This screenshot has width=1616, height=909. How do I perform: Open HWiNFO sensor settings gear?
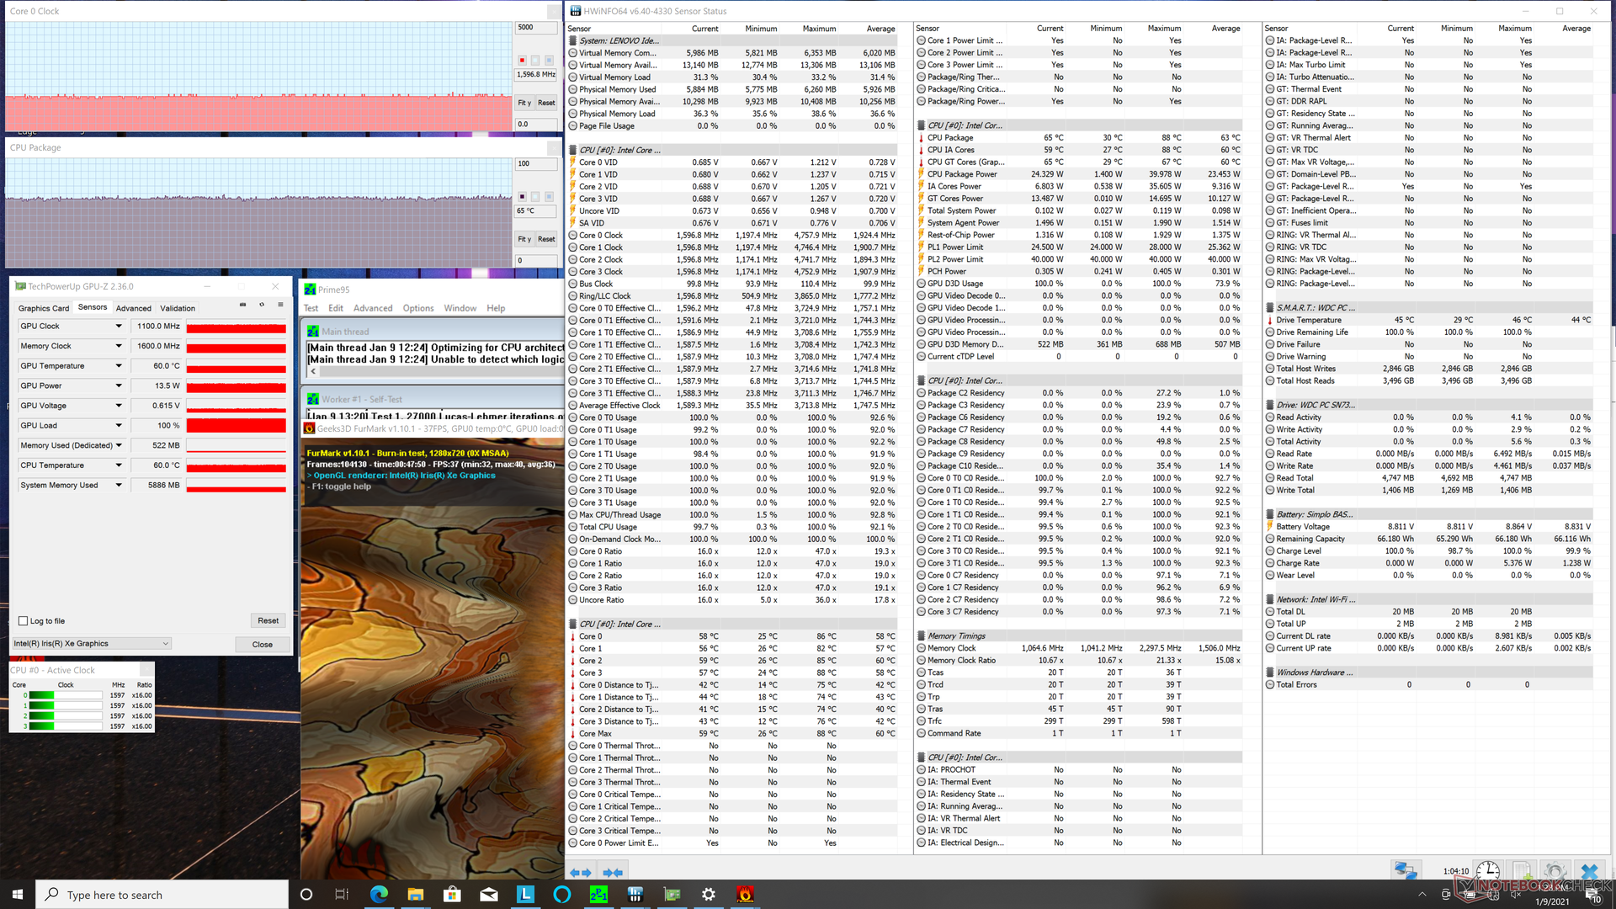pos(1555,871)
